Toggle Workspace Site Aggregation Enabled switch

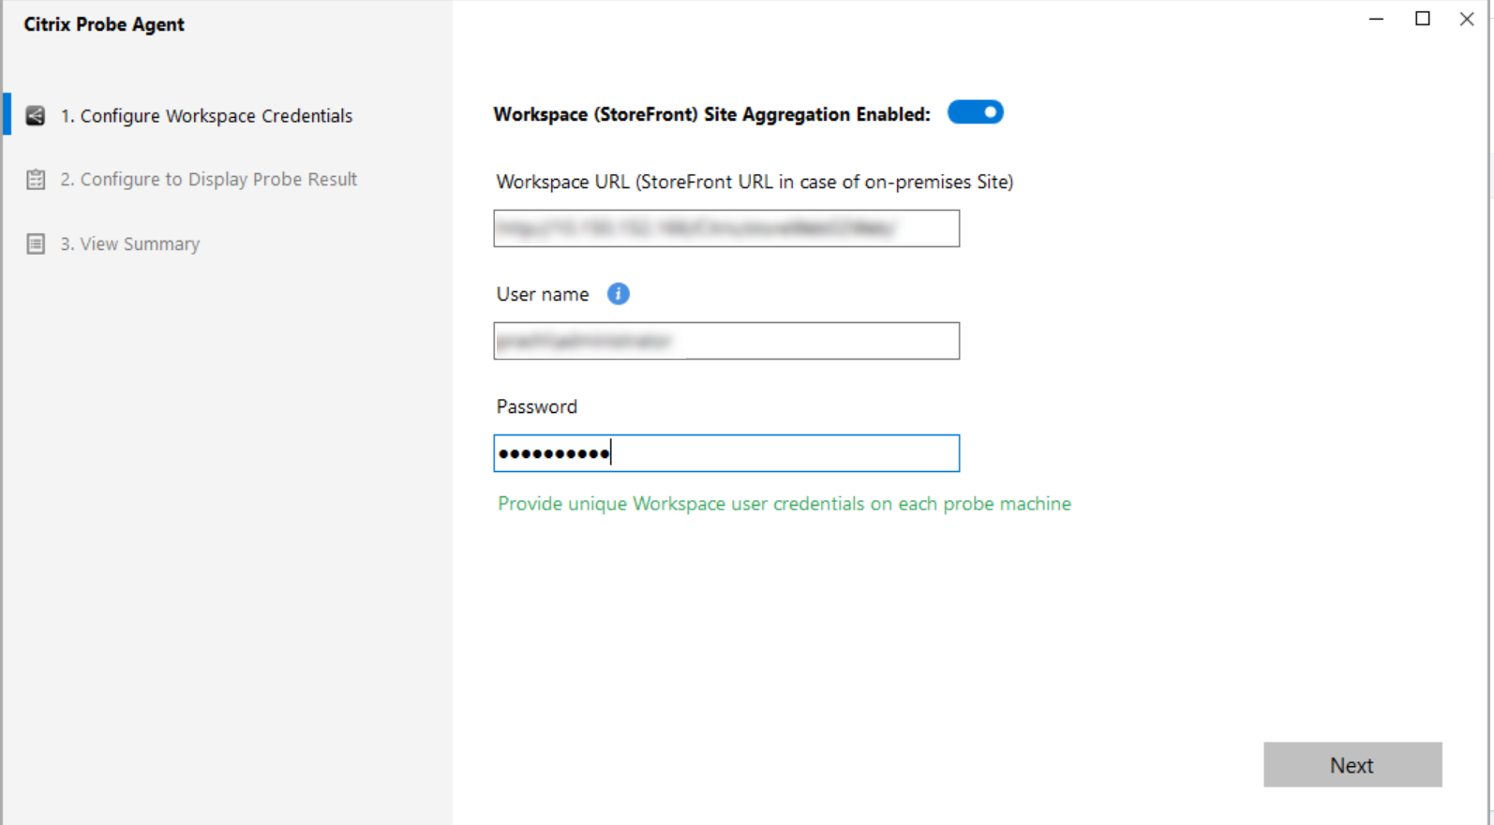[975, 112]
